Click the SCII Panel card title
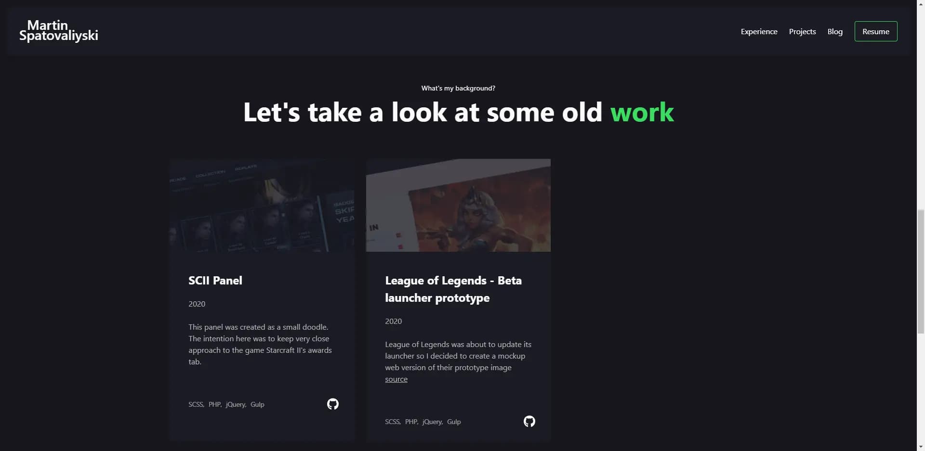The height and width of the screenshot is (451, 925). (x=215, y=280)
